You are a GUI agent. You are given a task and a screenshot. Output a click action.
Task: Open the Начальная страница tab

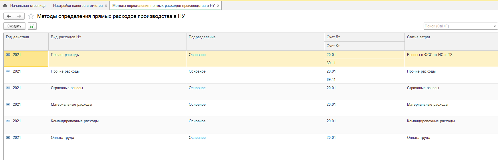27,6
